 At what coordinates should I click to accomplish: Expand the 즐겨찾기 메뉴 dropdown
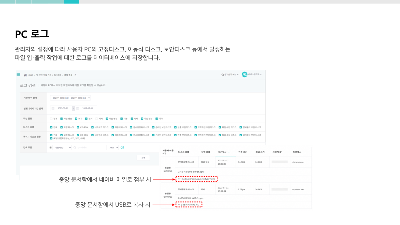(231, 74)
